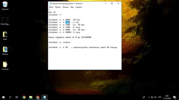
Task: Open the Файл menu in Notepad
Action: coord(51,7)
